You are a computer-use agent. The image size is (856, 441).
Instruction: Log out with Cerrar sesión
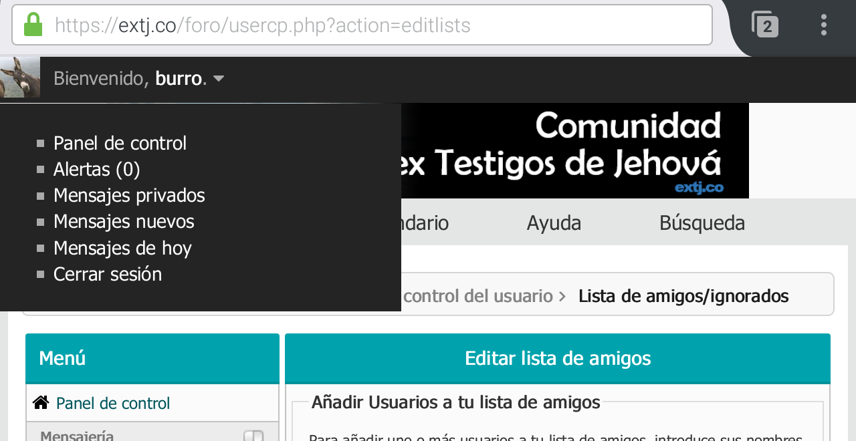tap(108, 274)
